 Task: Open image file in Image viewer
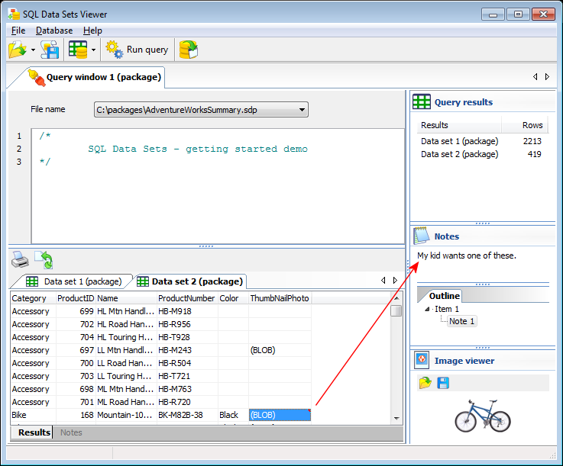pyautogui.click(x=425, y=383)
